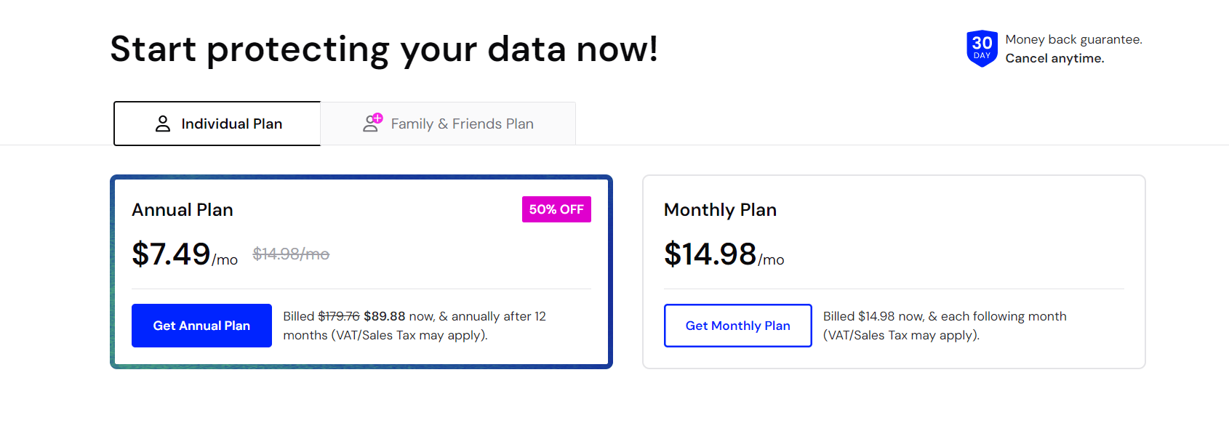The height and width of the screenshot is (423, 1229).
Task: Click the crossed-out $179.76 billing amount
Action: coord(339,316)
